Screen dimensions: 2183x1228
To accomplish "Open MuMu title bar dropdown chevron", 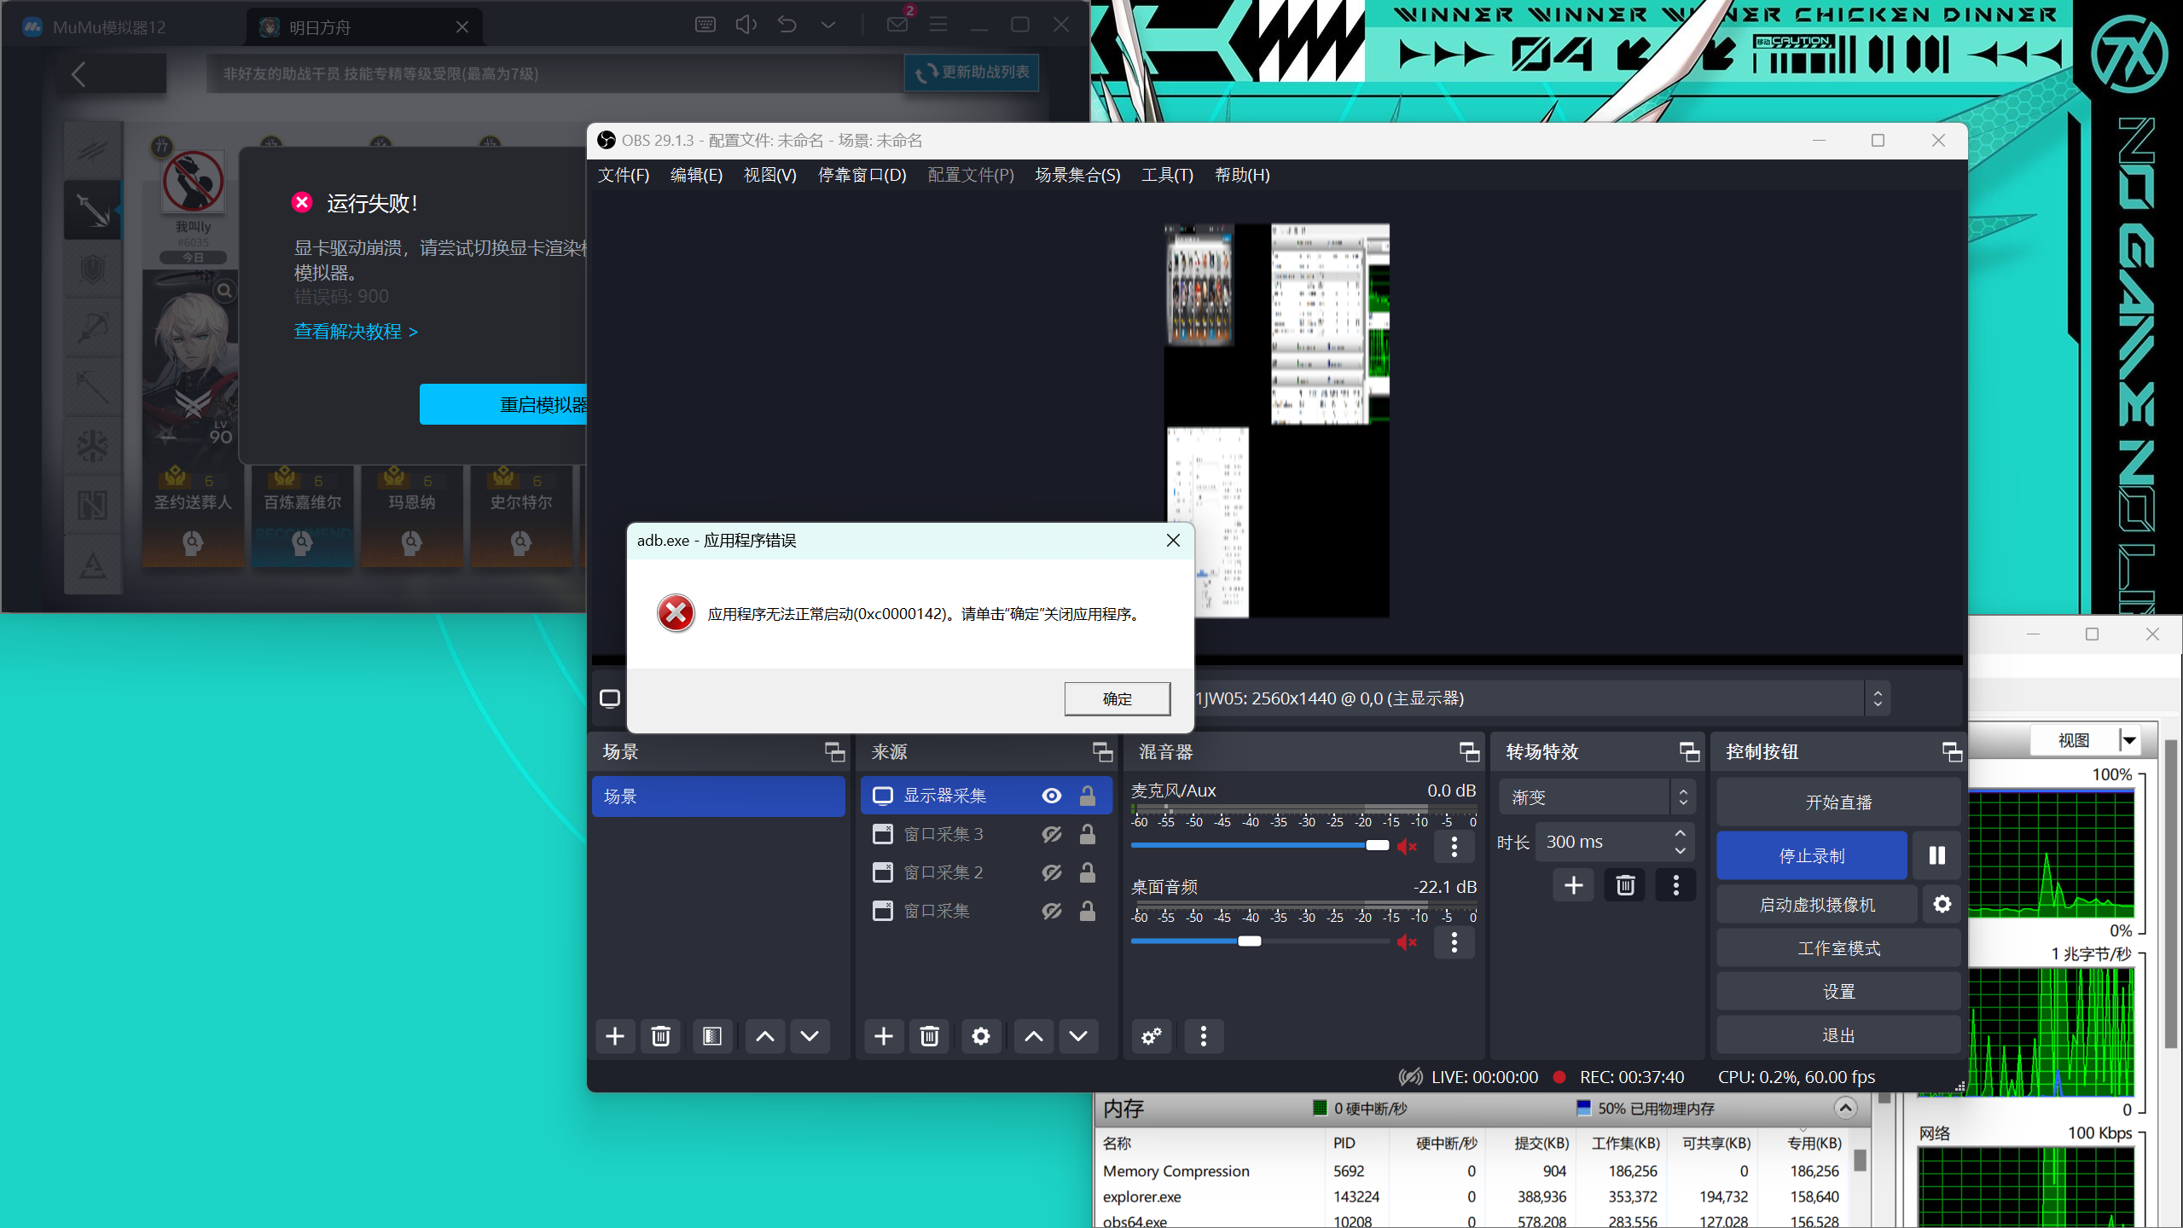I will tap(828, 25).
